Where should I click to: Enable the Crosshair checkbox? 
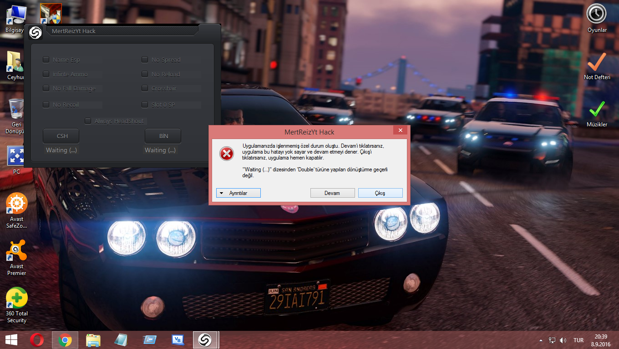tap(145, 88)
